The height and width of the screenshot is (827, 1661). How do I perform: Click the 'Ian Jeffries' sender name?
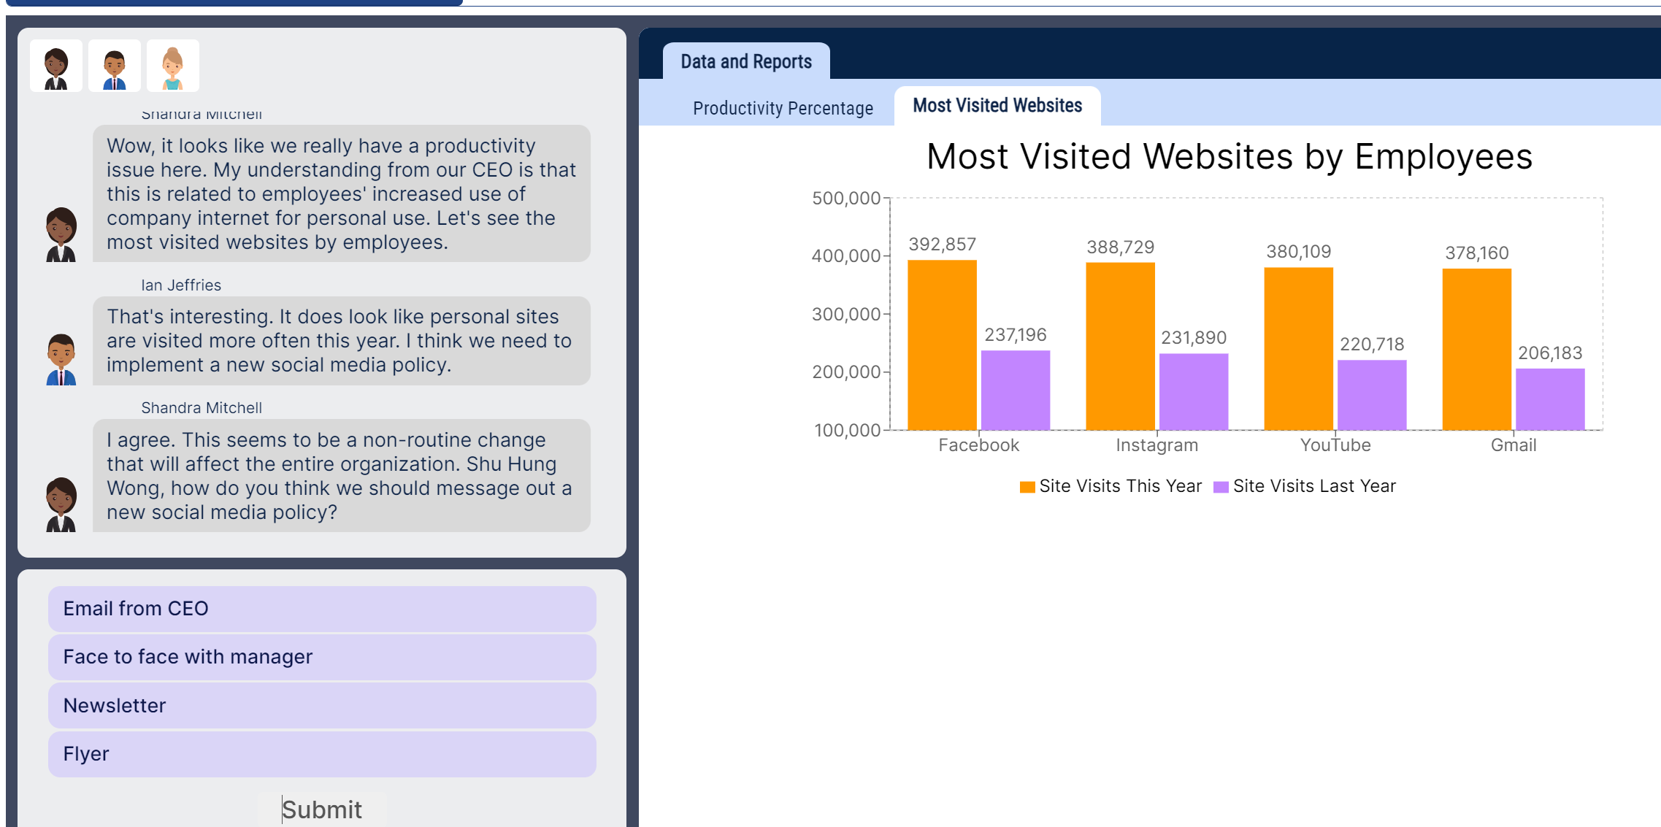(181, 285)
